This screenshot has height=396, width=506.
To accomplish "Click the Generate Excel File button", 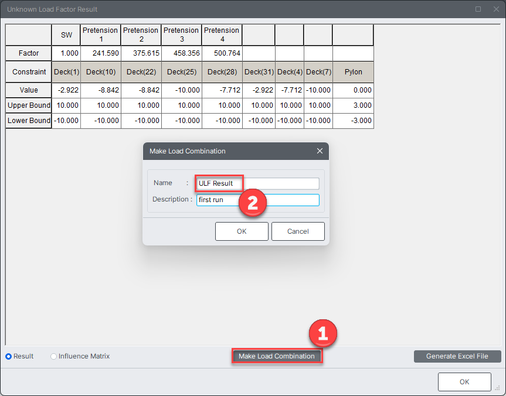I will (x=457, y=356).
